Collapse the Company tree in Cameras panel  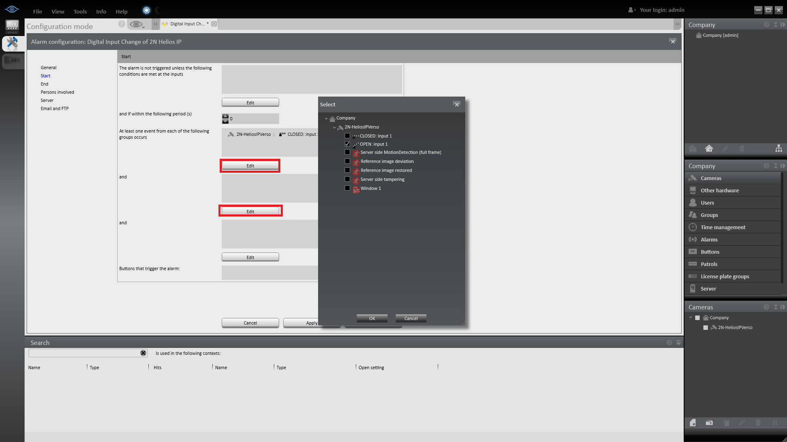(x=691, y=318)
